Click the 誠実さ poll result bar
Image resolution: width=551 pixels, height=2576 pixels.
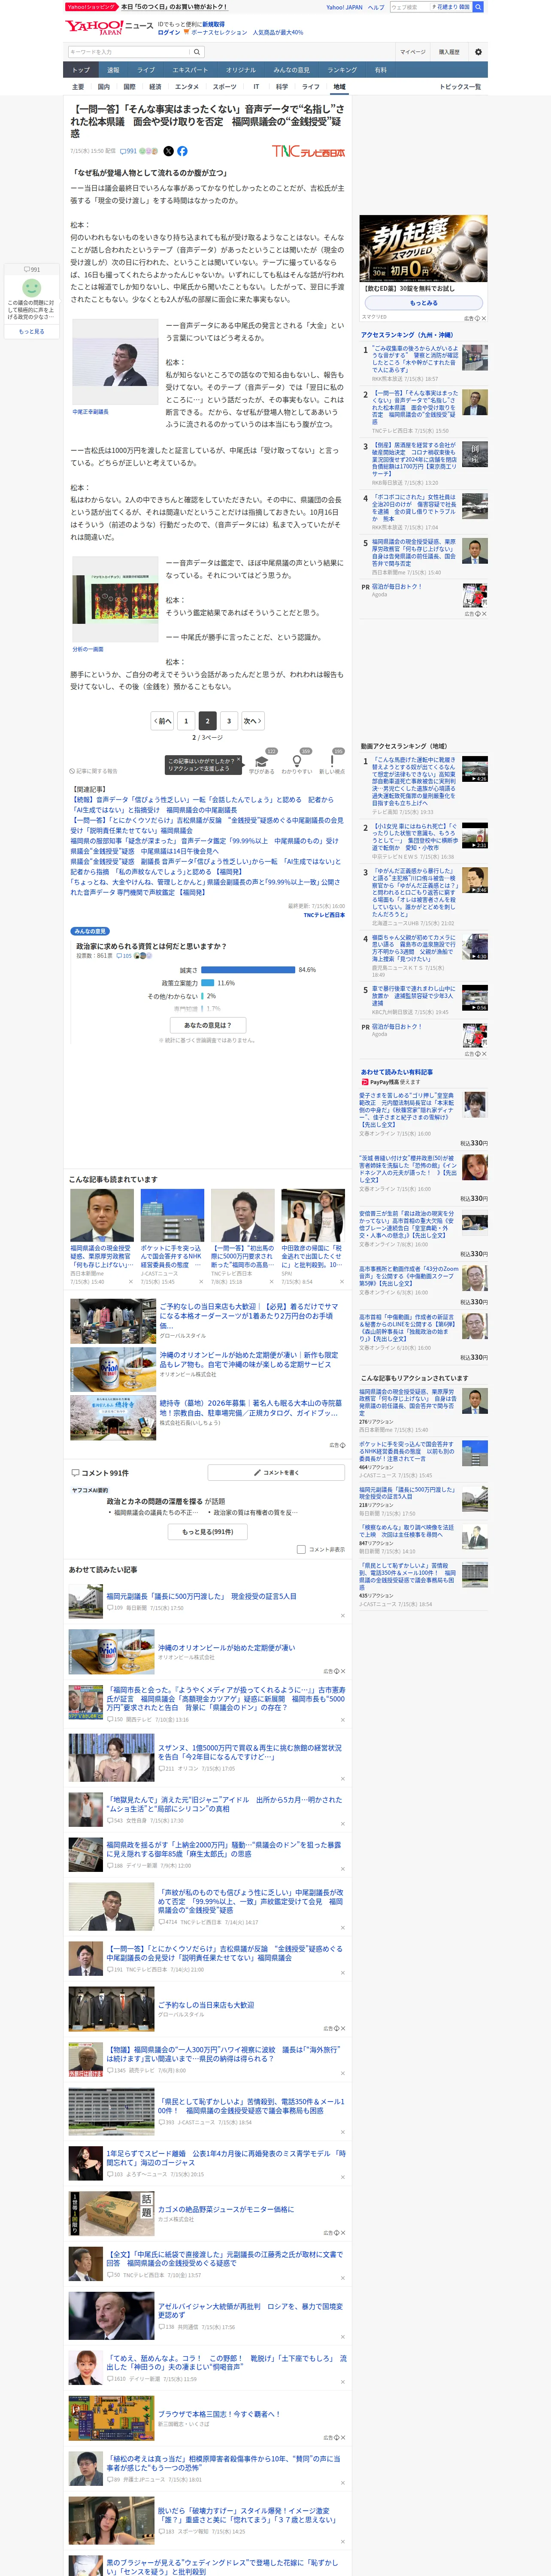(249, 969)
